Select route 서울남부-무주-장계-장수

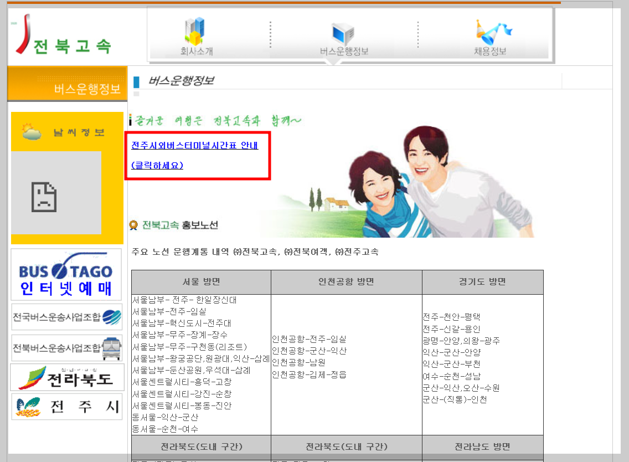[180, 335]
